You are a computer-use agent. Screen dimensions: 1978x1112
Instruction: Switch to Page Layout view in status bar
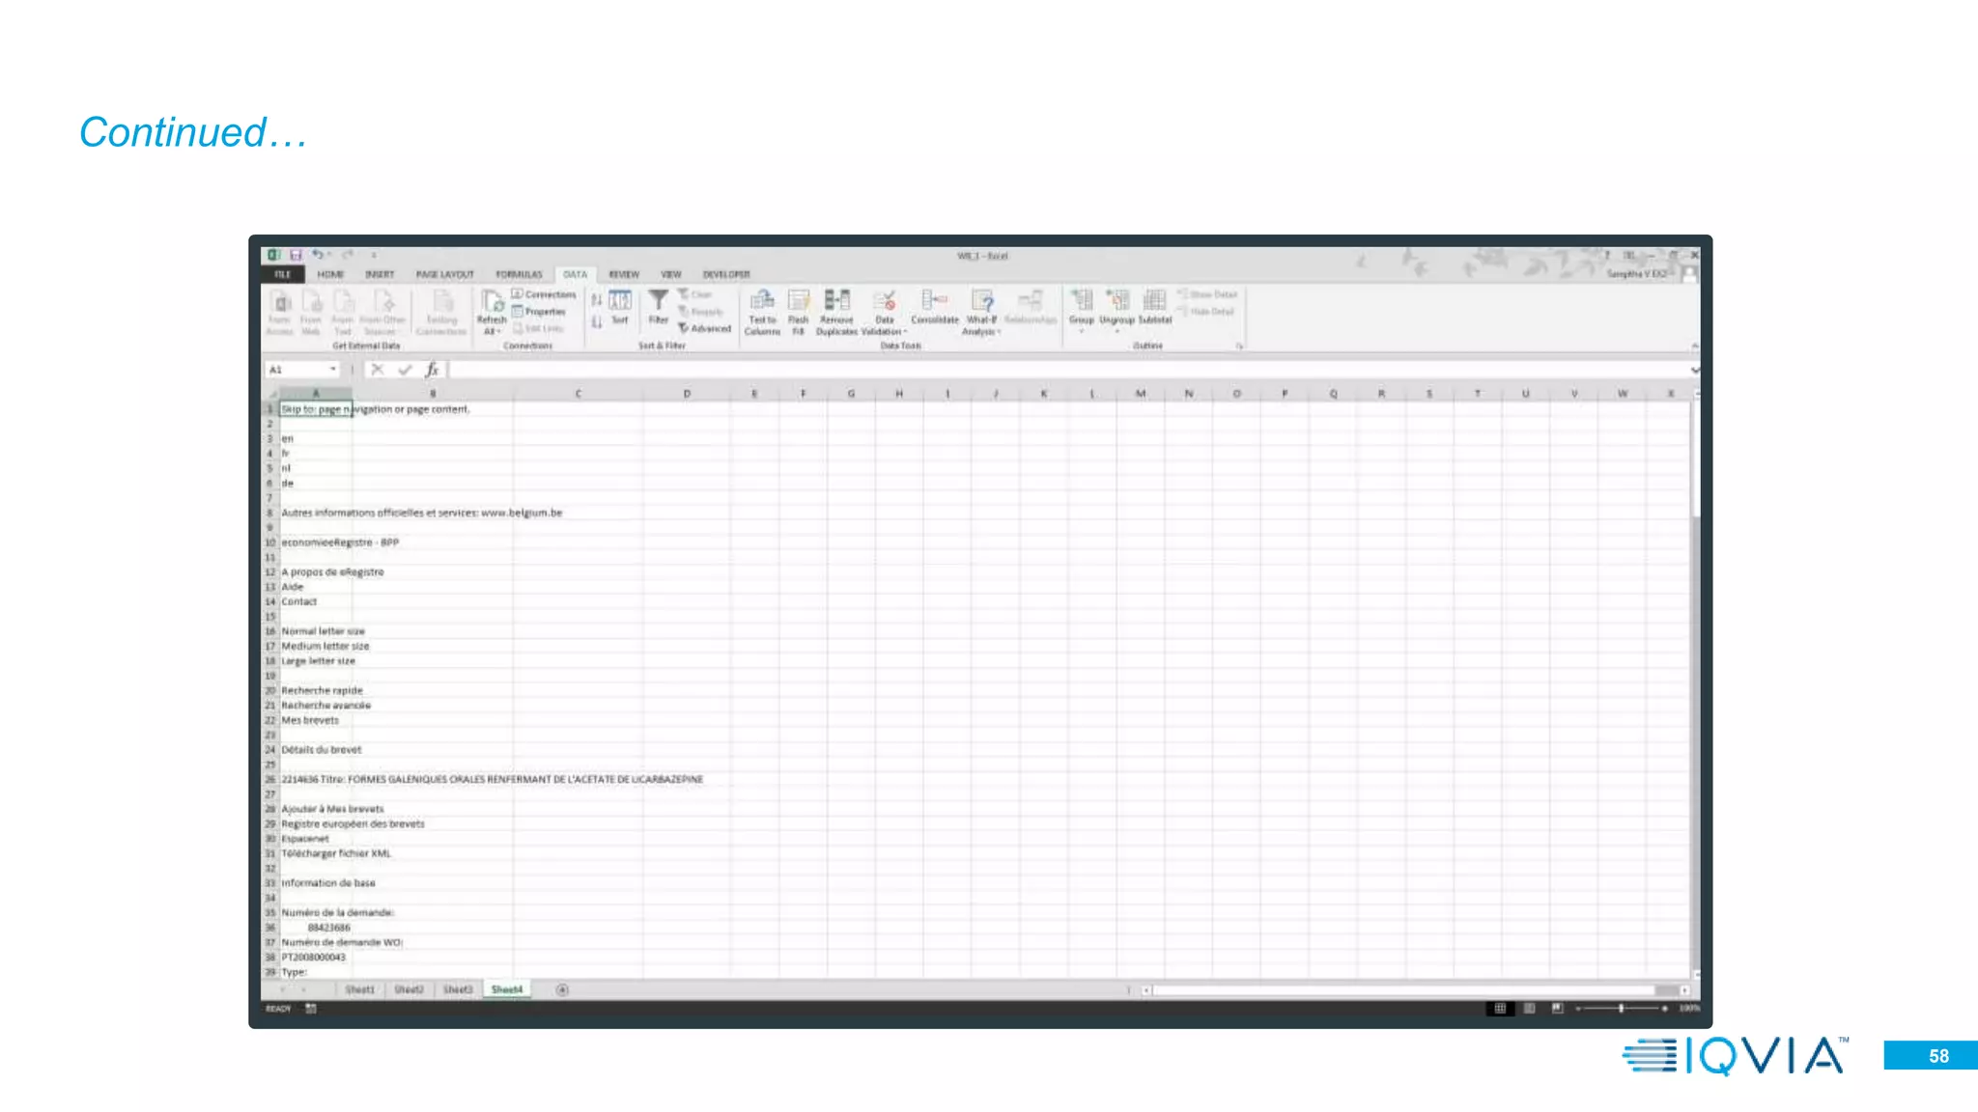[x=1529, y=1008]
